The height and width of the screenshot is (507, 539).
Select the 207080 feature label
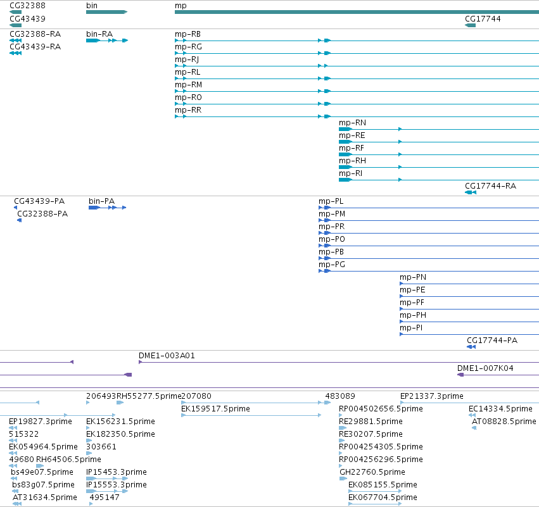[x=196, y=396]
